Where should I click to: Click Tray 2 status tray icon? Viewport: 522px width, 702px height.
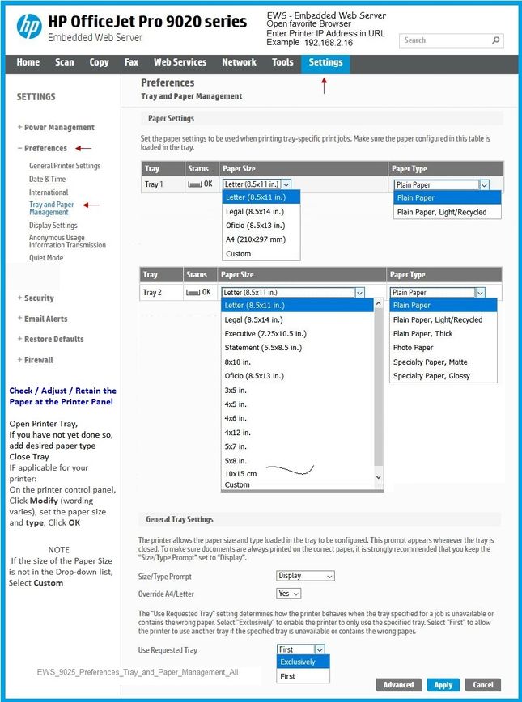(193, 292)
